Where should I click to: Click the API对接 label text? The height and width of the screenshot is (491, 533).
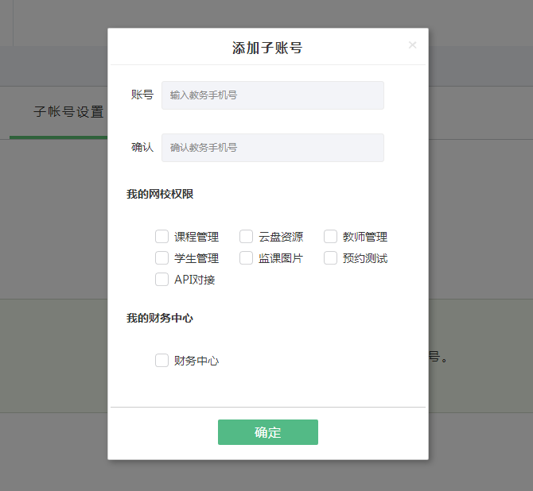195,280
